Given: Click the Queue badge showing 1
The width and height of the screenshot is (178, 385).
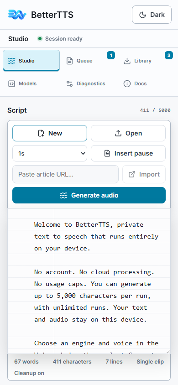Looking at the screenshot, I should [111, 56].
